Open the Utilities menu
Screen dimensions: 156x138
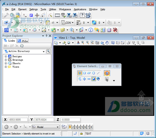[53, 9]
